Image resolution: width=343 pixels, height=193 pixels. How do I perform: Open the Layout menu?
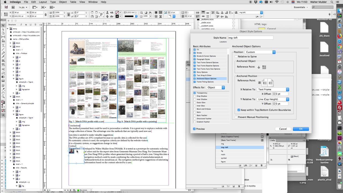pos(43,2)
